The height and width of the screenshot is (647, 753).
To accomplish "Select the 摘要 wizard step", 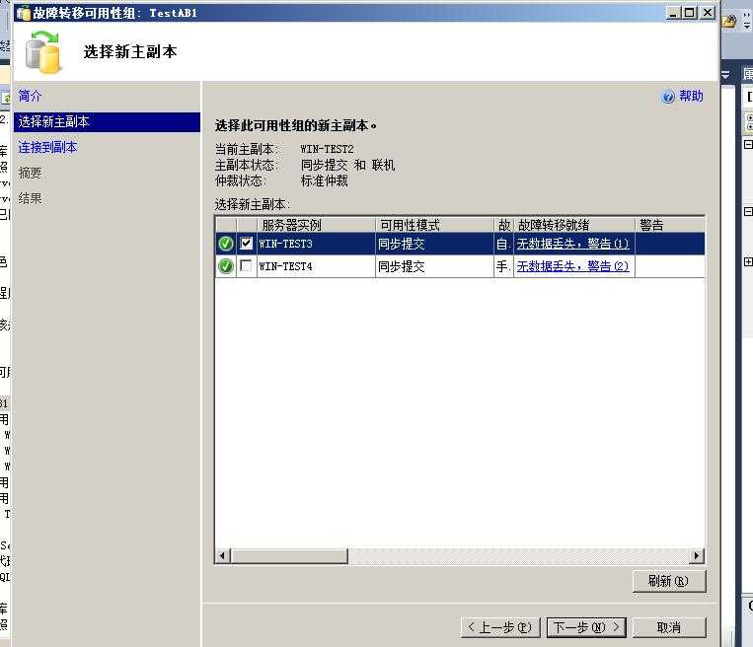I will [x=30, y=173].
